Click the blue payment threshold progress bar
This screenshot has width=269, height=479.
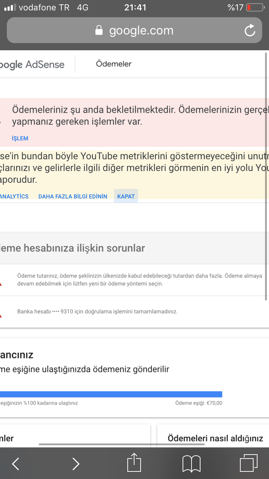point(111,394)
